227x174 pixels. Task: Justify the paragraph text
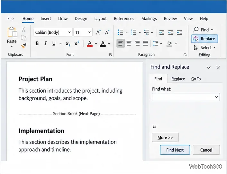[146, 43]
